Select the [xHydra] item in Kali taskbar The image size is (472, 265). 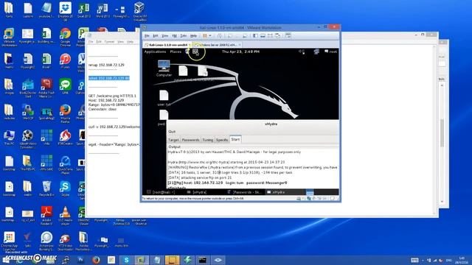click(197, 192)
